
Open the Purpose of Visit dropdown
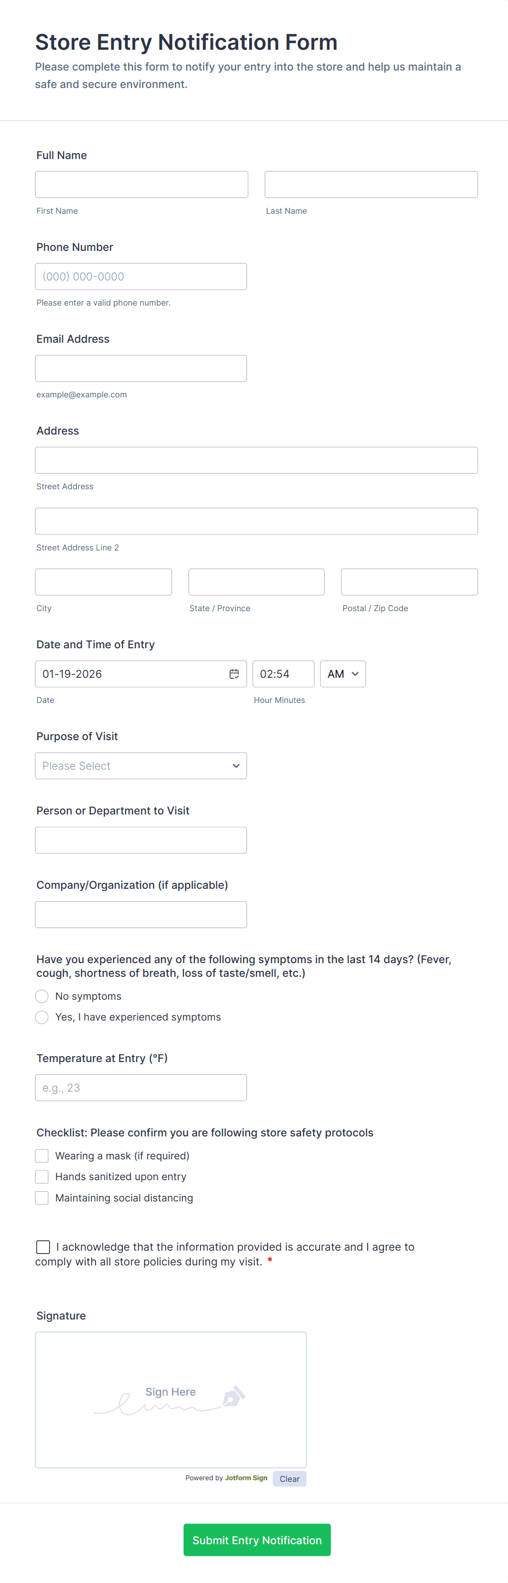[x=141, y=766]
